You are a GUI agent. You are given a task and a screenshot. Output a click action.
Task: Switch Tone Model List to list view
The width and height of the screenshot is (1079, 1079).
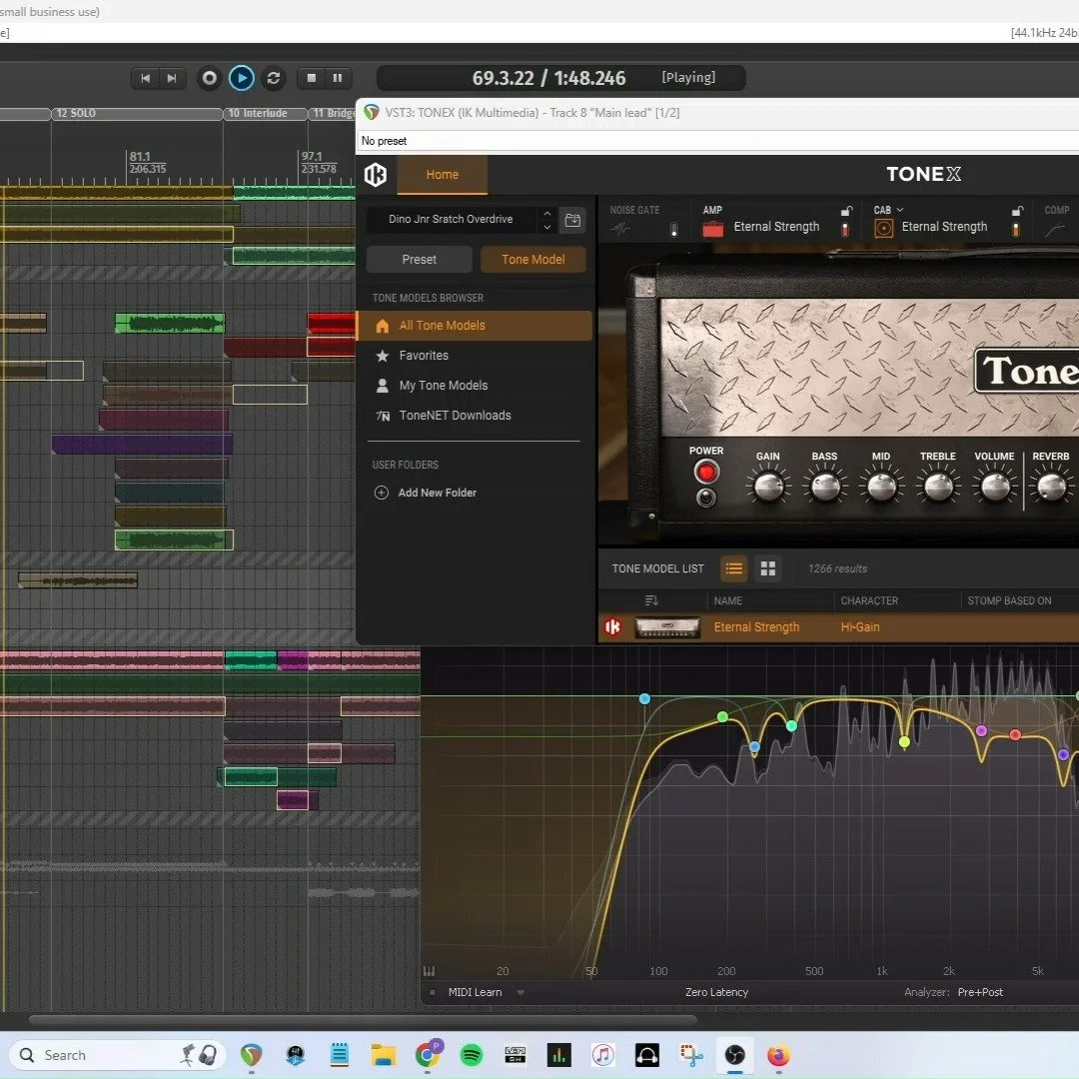pyautogui.click(x=733, y=568)
